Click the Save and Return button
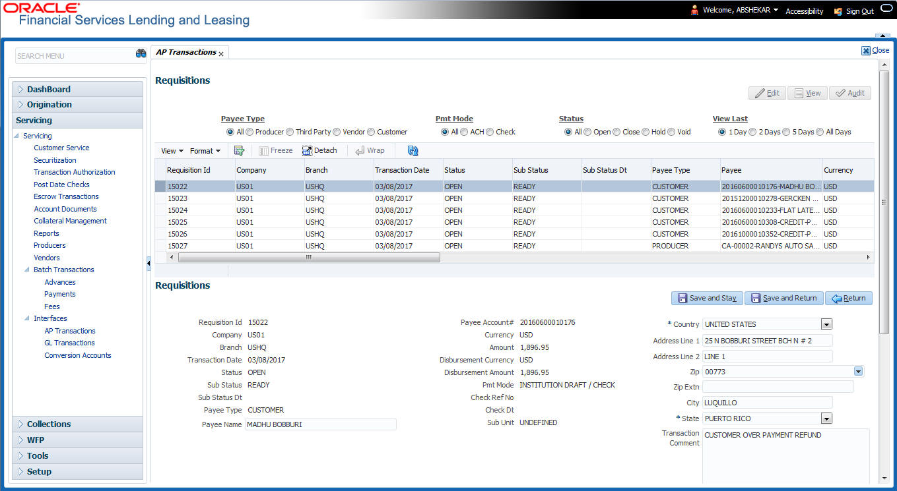897x491 pixels. [783, 299]
